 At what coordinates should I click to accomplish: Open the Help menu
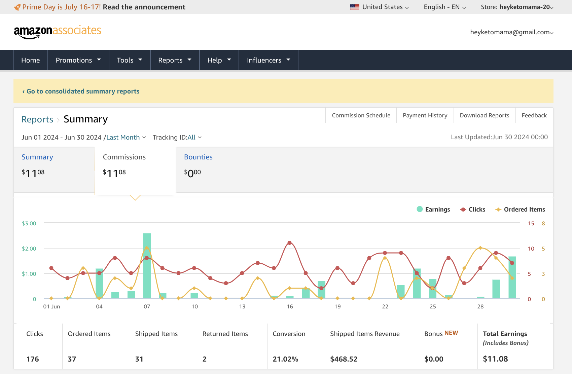(x=219, y=60)
